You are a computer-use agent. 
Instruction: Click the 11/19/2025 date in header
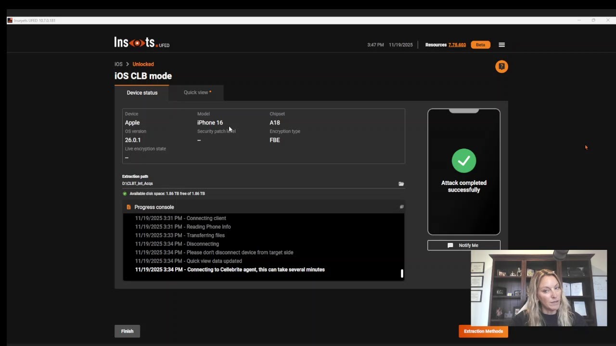(400, 45)
